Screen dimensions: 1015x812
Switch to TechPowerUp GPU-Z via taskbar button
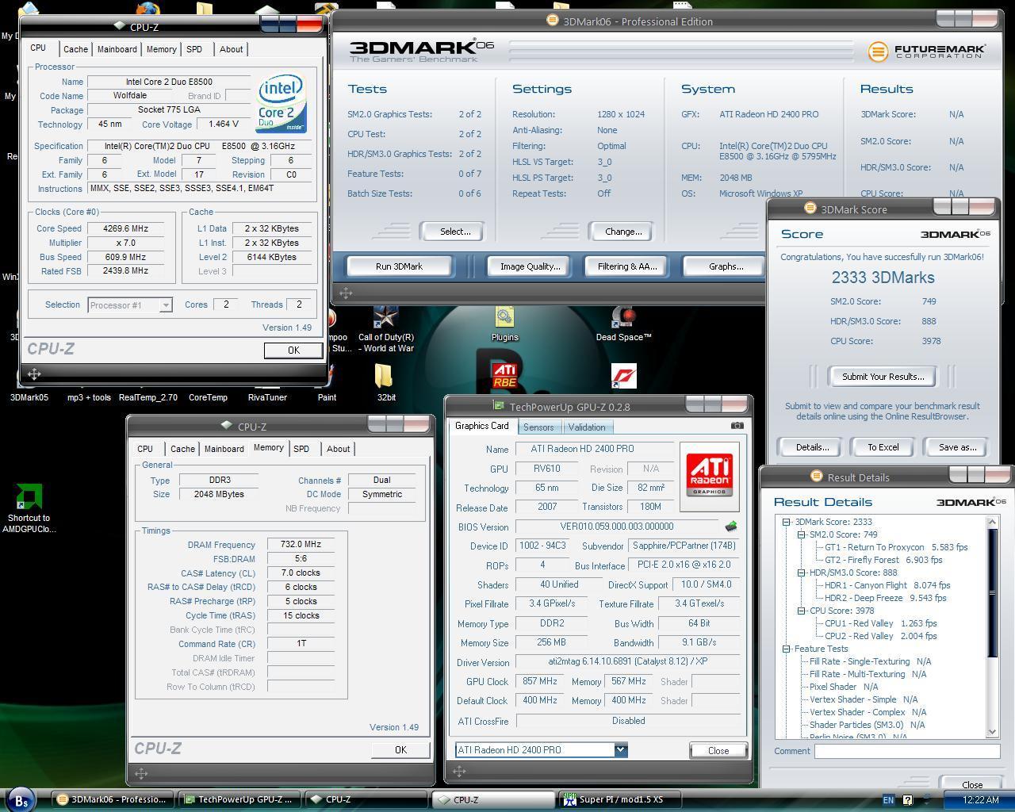[x=239, y=799]
